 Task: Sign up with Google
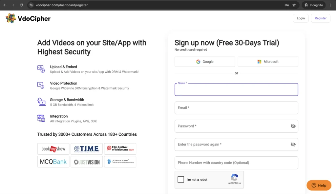pyautogui.click(x=205, y=62)
